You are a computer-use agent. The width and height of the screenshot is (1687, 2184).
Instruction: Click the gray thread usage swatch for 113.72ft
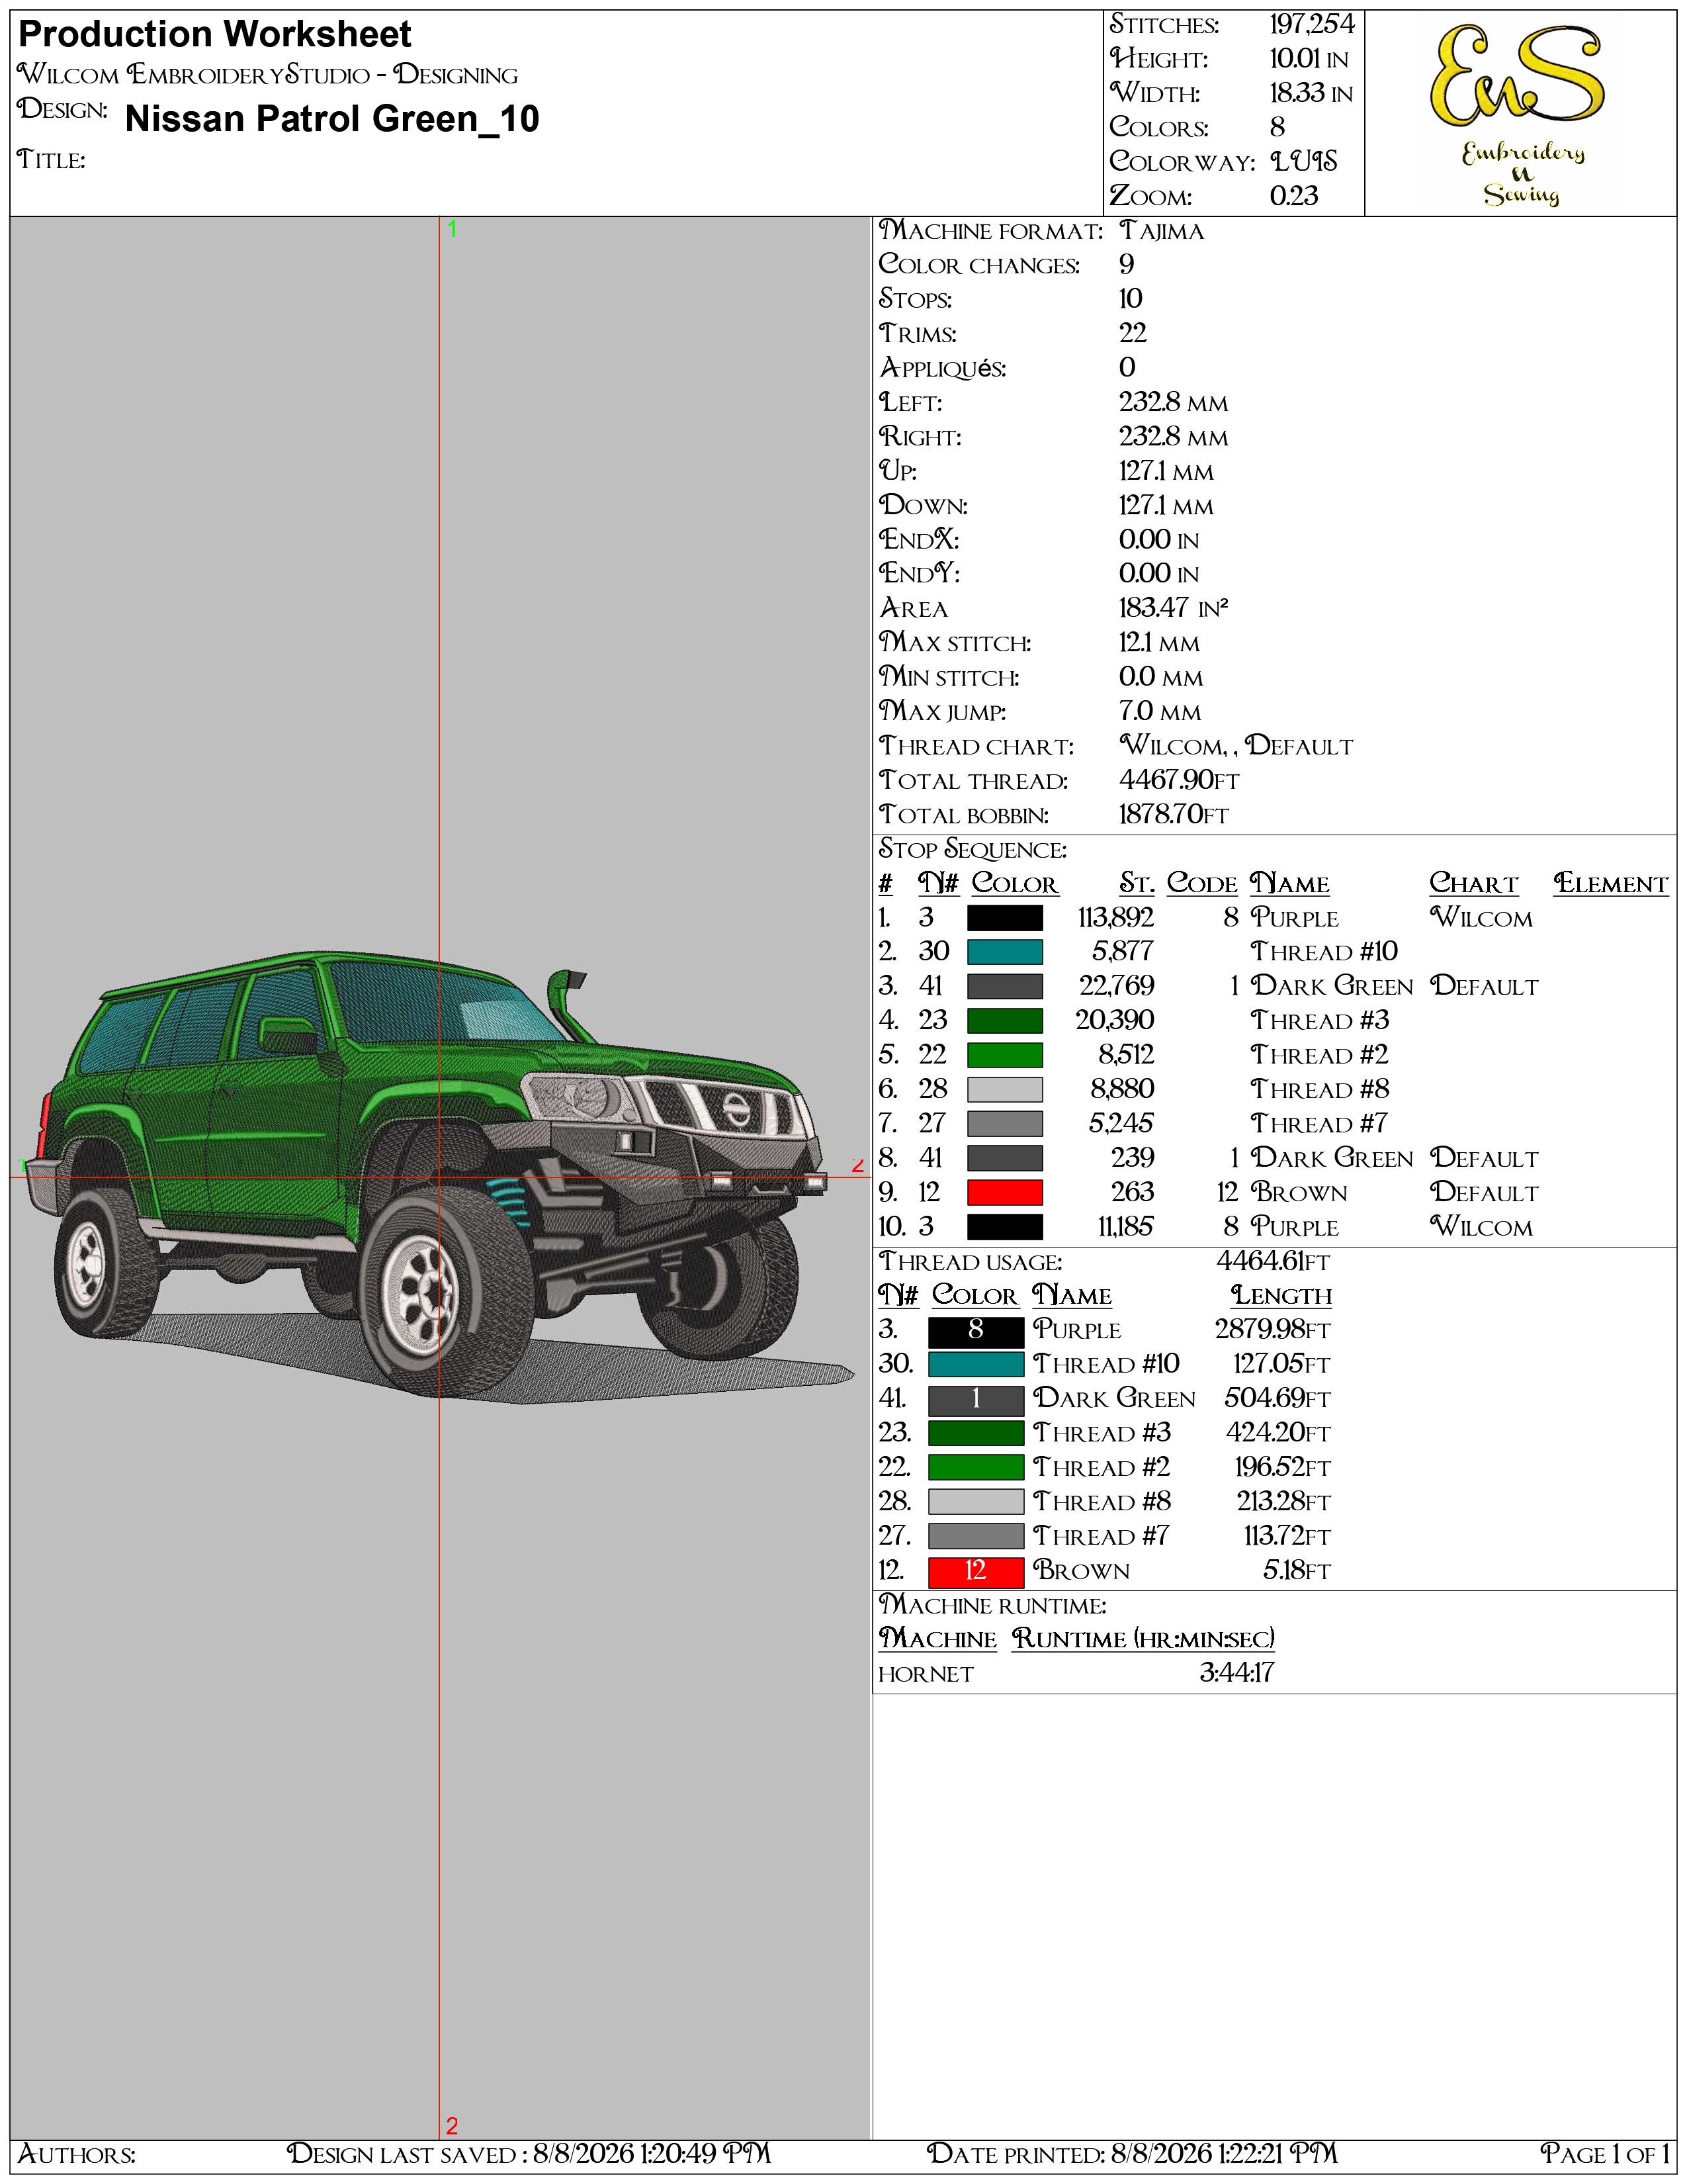(975, 1537)
